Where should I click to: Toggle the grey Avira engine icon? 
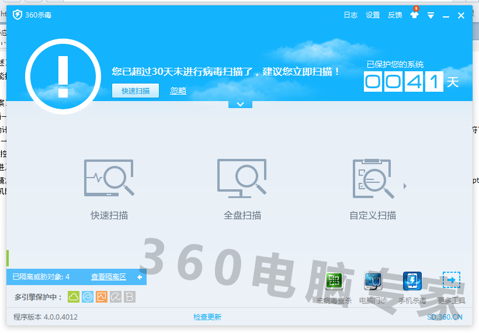(116, 297)
